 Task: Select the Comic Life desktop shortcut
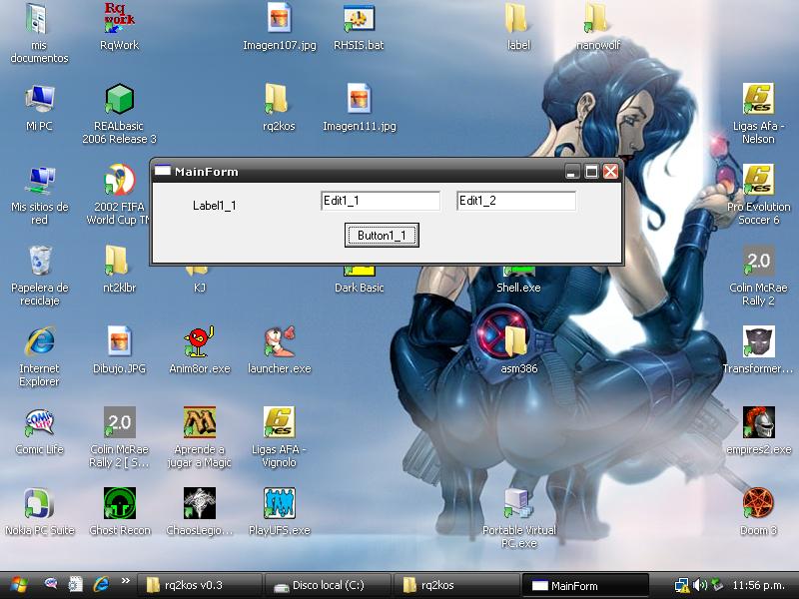40,423
